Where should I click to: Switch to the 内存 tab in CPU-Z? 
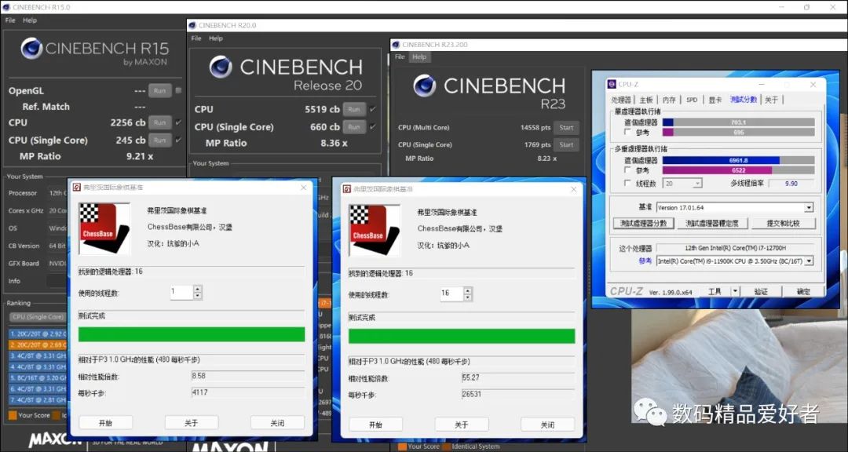click(669, 100)
